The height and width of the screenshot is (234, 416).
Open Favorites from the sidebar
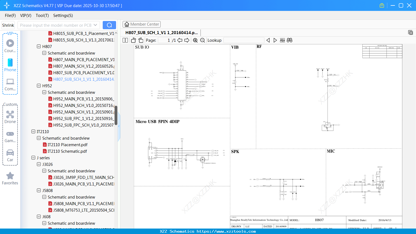coord(10,179)
